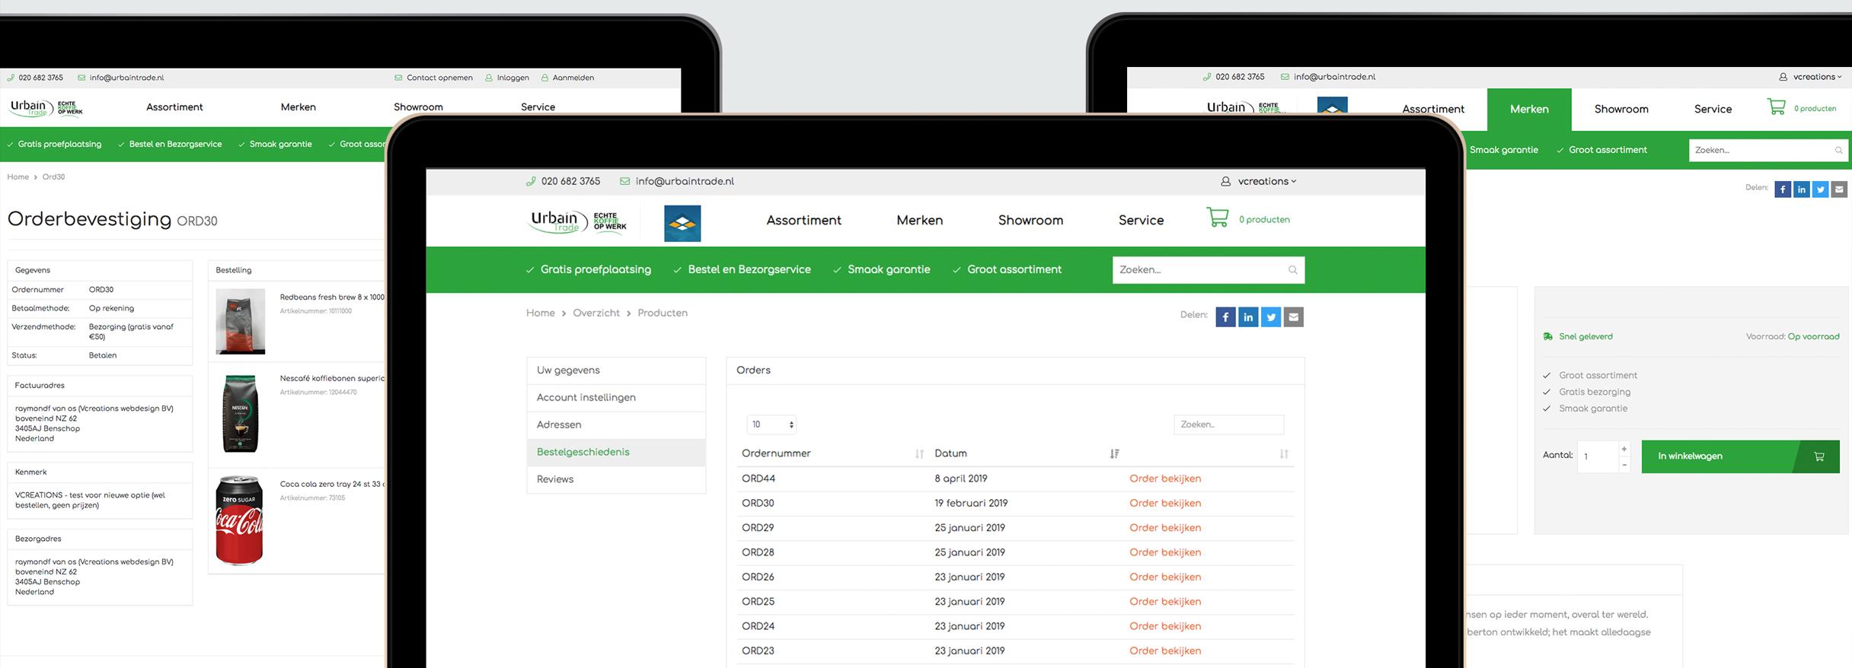Click In winkelwagen button in right tablet

pos(1740,456)
